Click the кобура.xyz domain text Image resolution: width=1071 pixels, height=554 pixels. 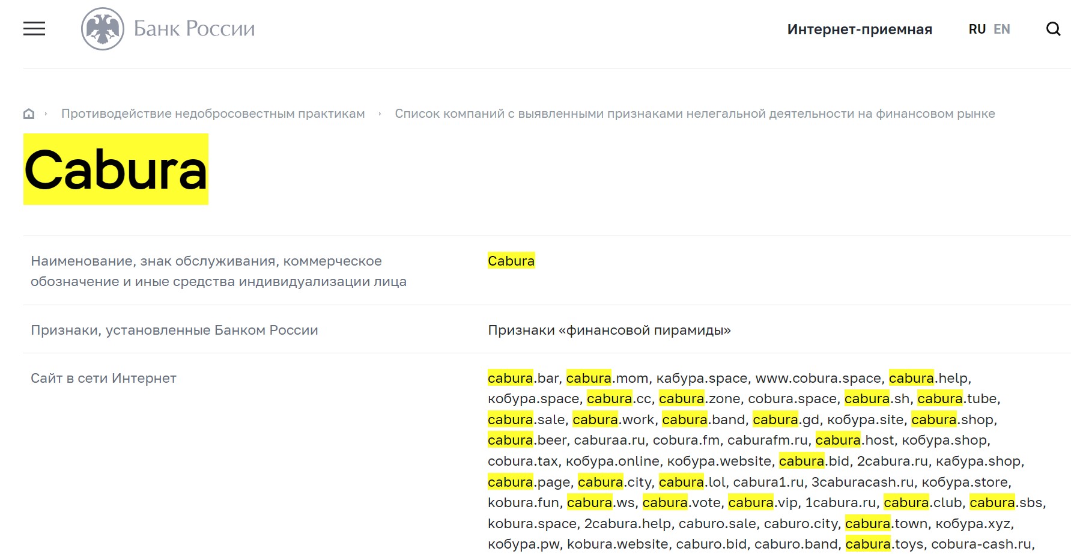[972, 523]
